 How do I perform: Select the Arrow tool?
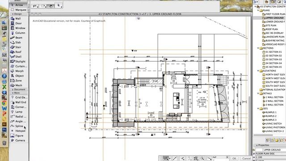(x=19, y=5)
